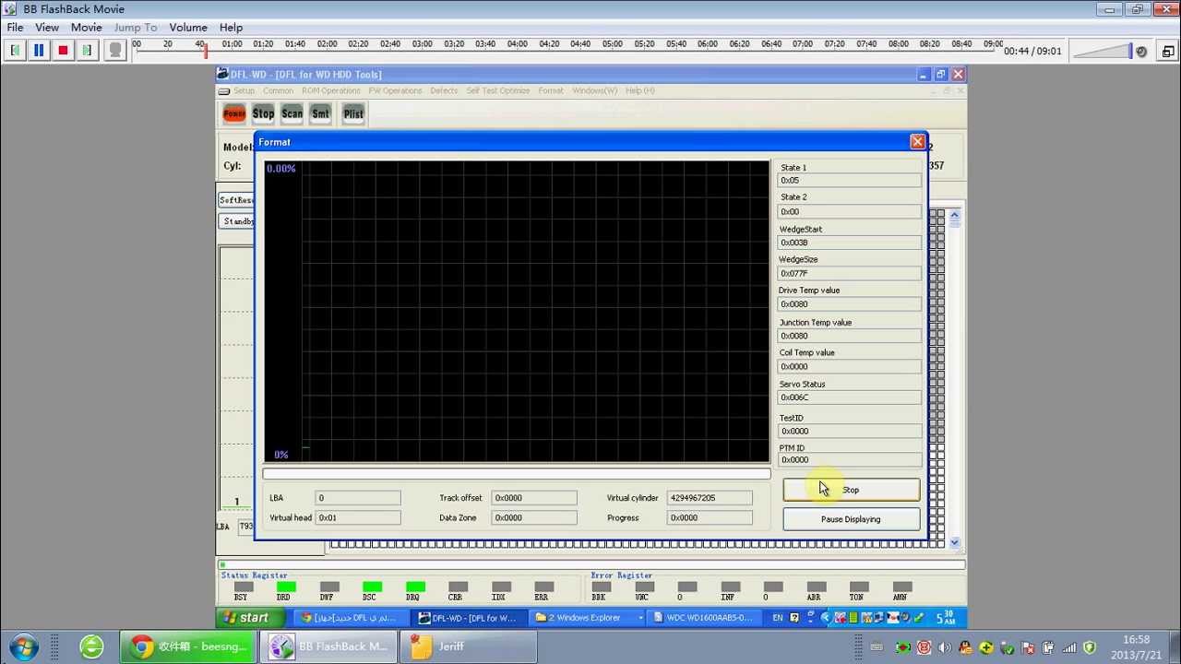
Task: Switch to 2 Windows Explorer taskbar group
Action: (x=588, y=618)
